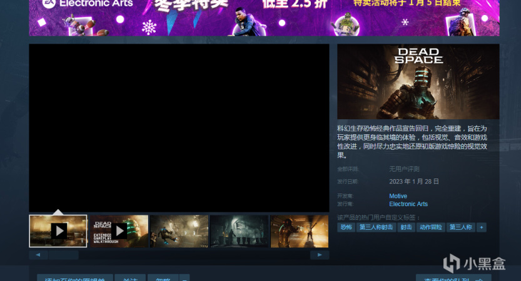The image size is (521, 281).
Task: Select the 射击 tag
Action: click(x=406, y=227)
